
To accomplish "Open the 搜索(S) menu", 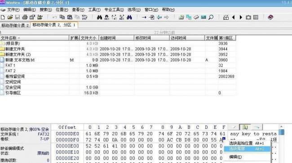I will 46,10.
